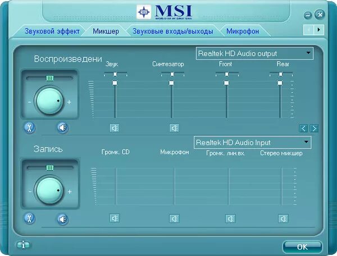
Task: Click the Синтезатор volume slider handle
Action: (171, 83)
